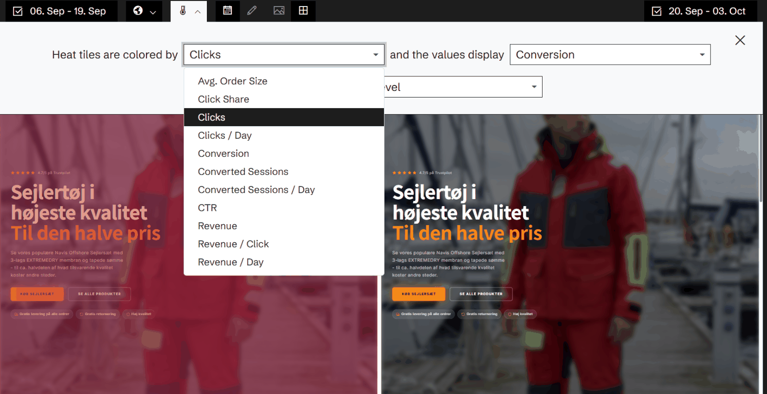The width and height of the screenshot is (767, 394).
Task: Expand the partially hidden second-row dropdown arrow
Action: click(534, 87)
